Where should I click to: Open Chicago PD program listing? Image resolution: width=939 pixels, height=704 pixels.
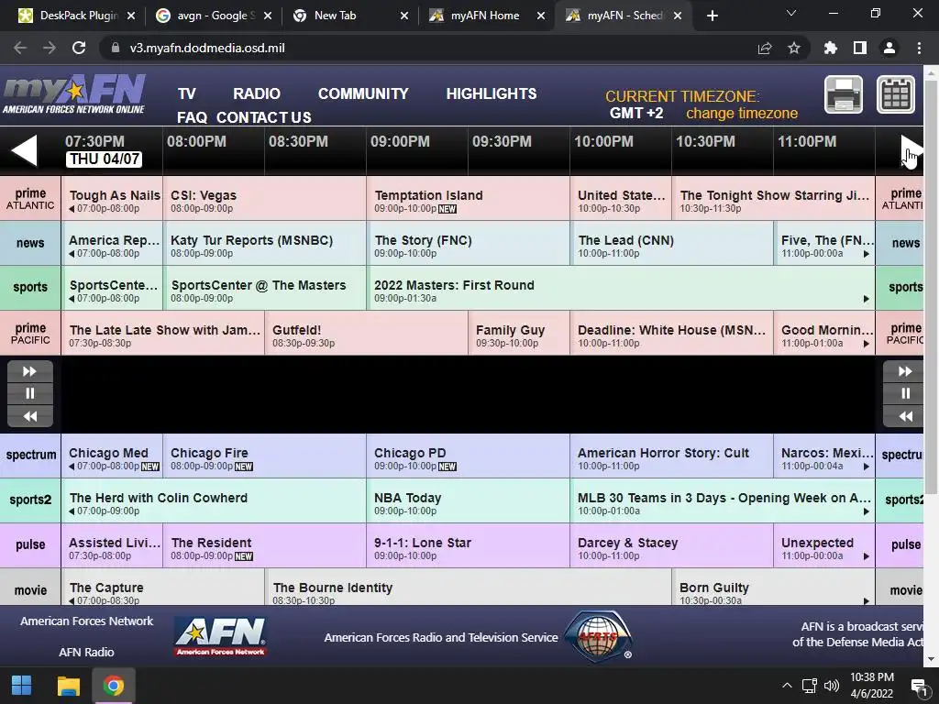click(x=468, y=456)
